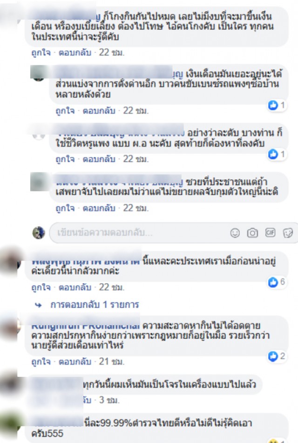The width and height of the screenshot is (298, 443).
Task: Click the reply arrow icon before การตอบกลับ
Action: (39, 305)
